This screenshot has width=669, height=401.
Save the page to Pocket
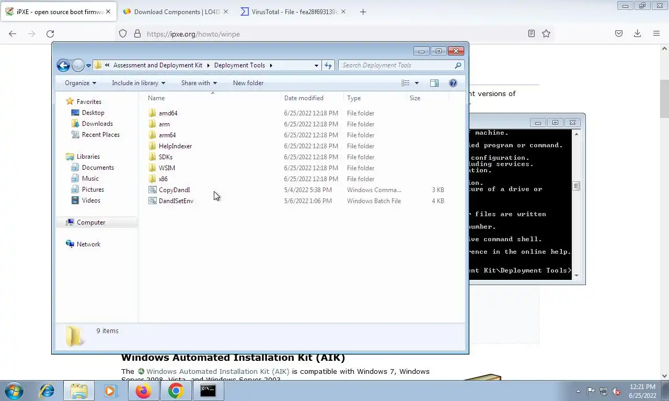pos(619,34)
